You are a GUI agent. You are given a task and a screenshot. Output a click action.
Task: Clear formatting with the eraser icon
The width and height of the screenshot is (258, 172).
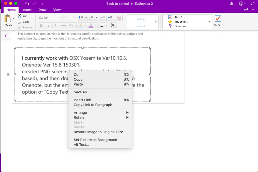(119, 18)
